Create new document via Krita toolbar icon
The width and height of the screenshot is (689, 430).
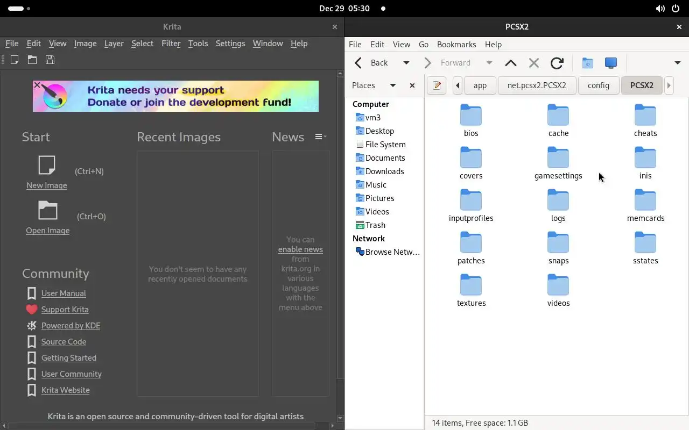tap(15, 60)
